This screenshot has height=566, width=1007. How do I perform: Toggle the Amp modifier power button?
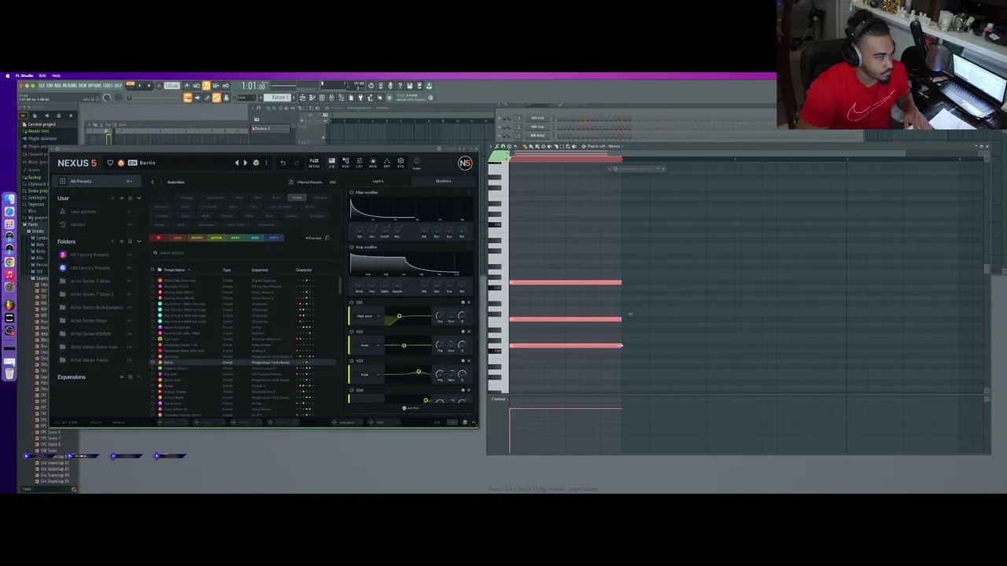click(352, 248)
